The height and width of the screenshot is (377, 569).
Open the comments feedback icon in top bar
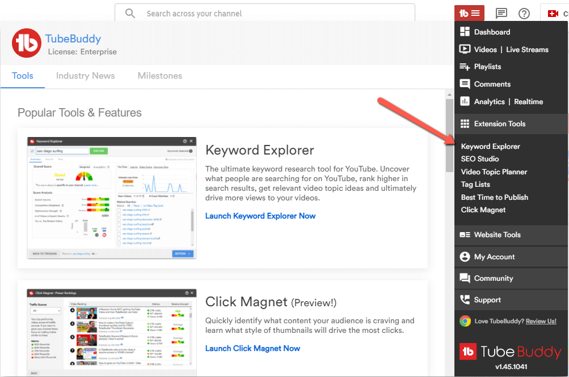(x=501, y=13)
